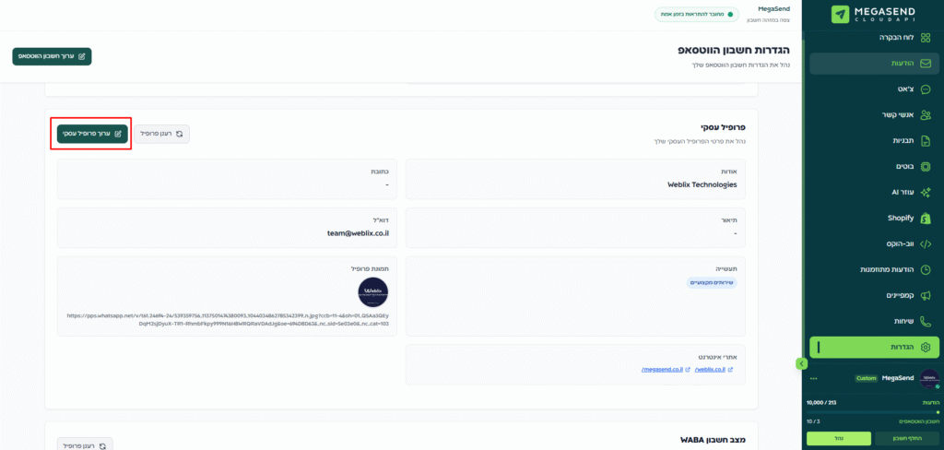
Task: Click the AI Assistant sparkle icon
Action: coord(926,193)
